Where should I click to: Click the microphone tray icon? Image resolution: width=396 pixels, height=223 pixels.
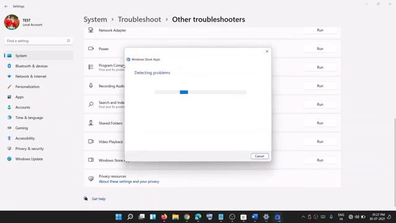pos(331,217)
